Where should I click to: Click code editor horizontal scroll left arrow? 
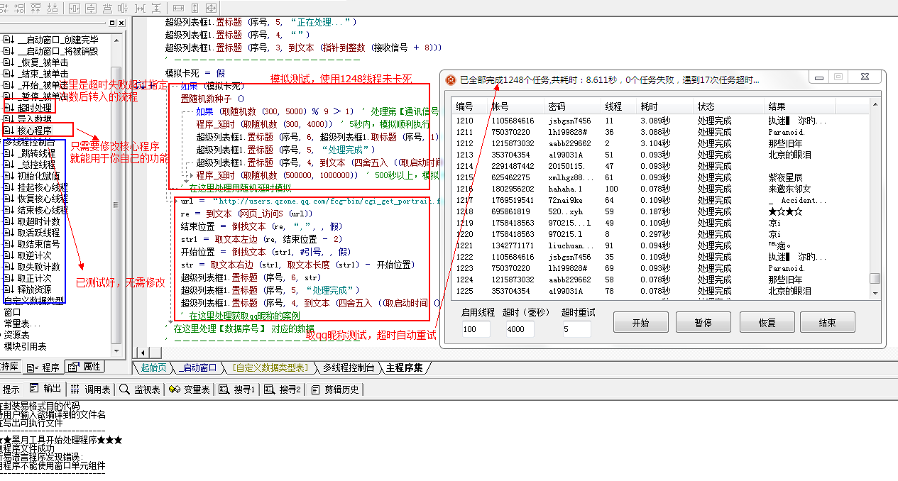pos(142,353)
